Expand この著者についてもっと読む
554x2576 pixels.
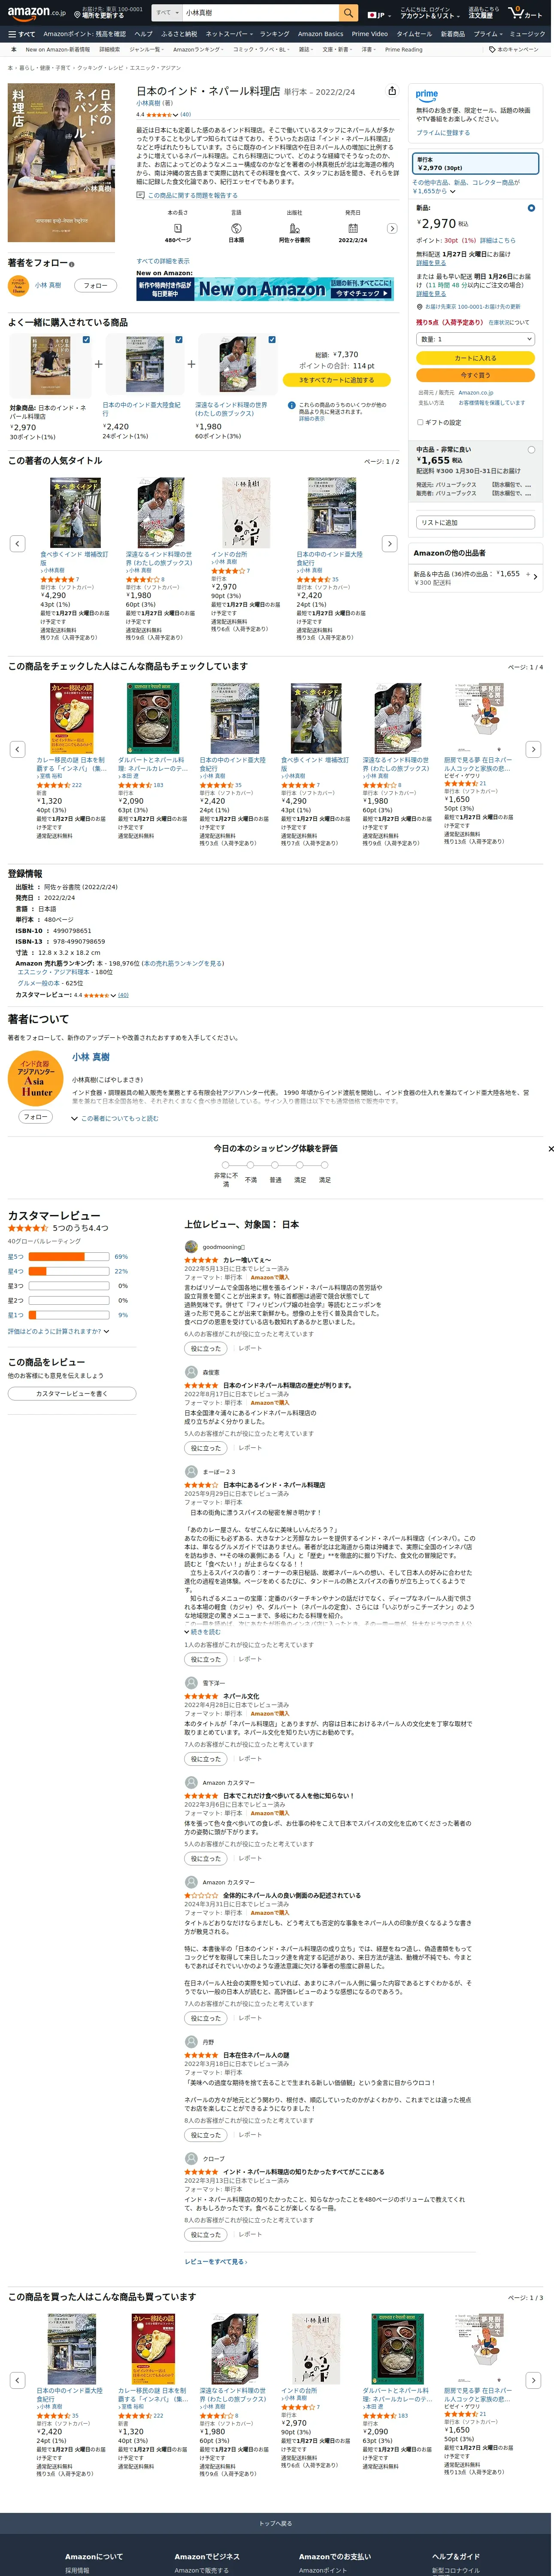[x=114, y=1119]
